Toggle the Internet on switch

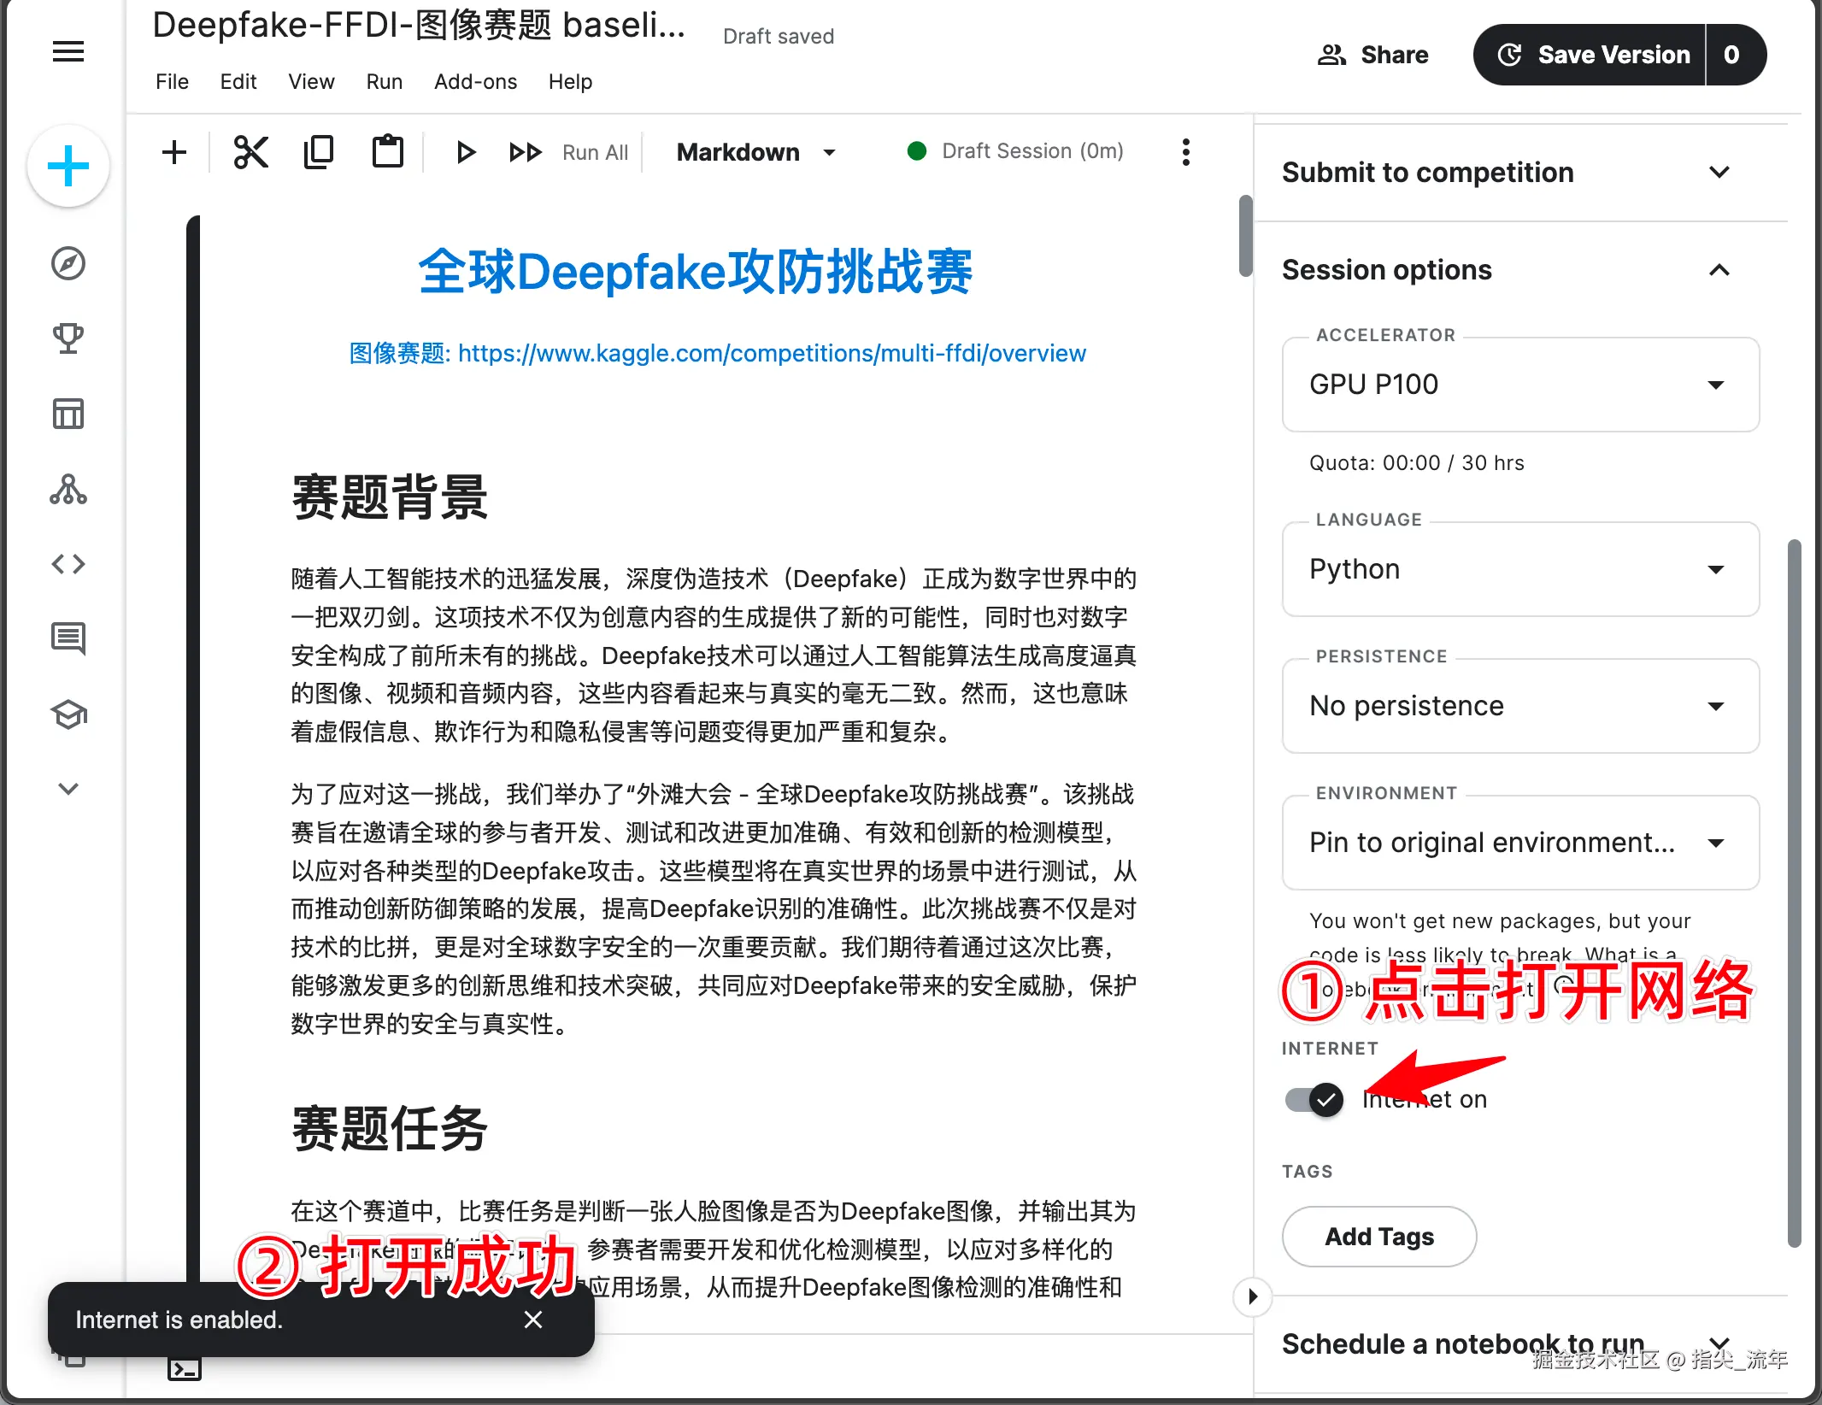[x=1314, y=1100]
